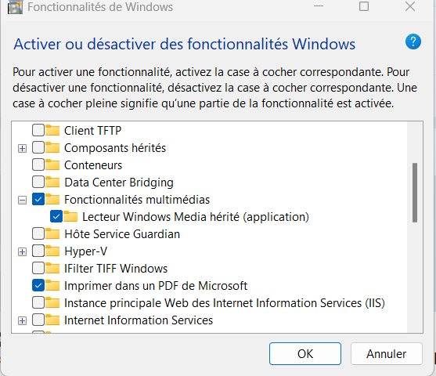Click the Client TFTP folder icon
This screenshot has width=436, height=376.
[52, 131]
